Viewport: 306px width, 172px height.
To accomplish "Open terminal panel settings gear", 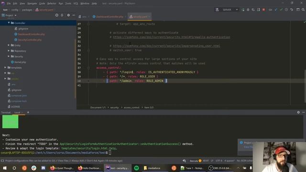I will (x=298, y=112).
